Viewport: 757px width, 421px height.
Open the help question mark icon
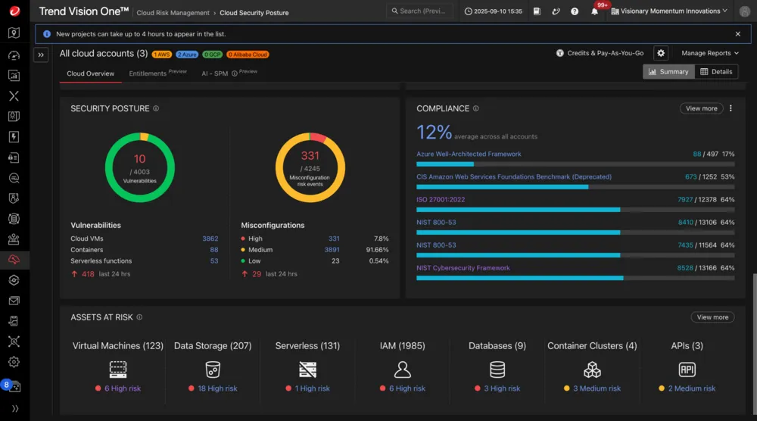point(575,12)
